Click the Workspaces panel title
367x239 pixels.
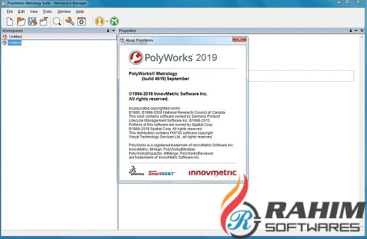click(x=12, y=30)
